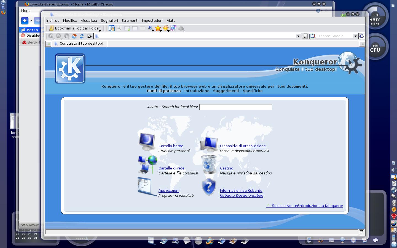This screenshot has height=248, width=397.
Task: Open the dropdown arrow under the blue computer toolbar icon
Action: [x=153, y=31]
